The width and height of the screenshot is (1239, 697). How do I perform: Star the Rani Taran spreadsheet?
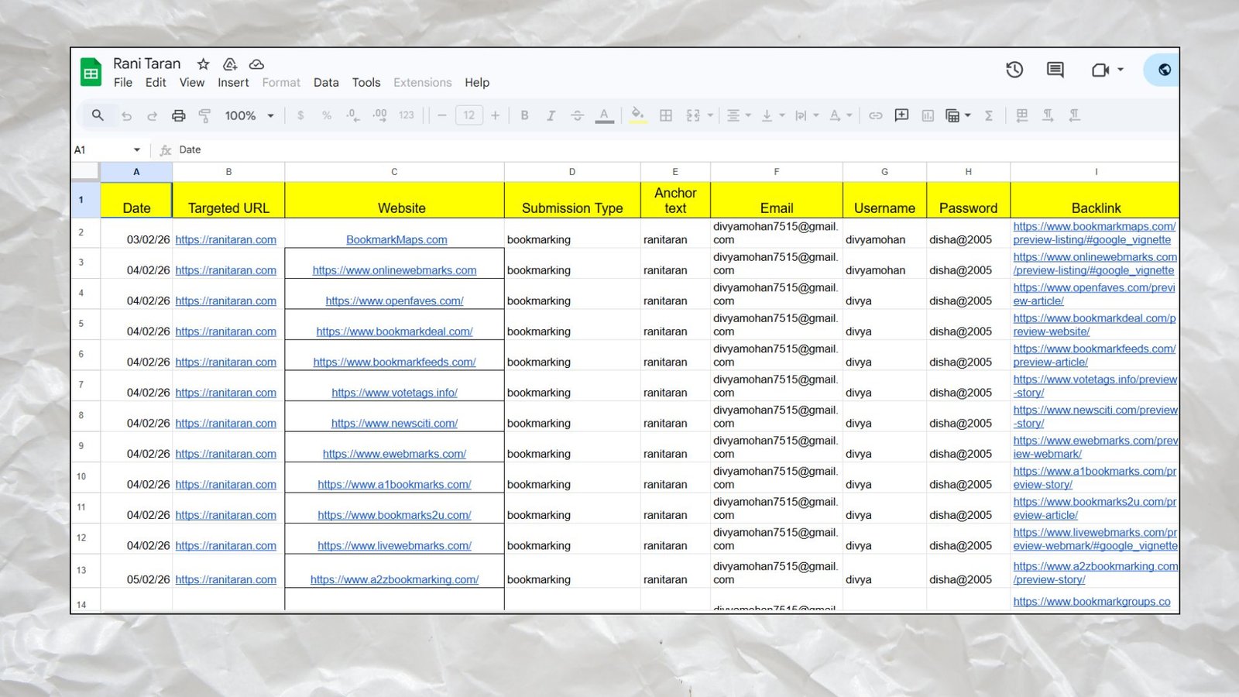203,64
